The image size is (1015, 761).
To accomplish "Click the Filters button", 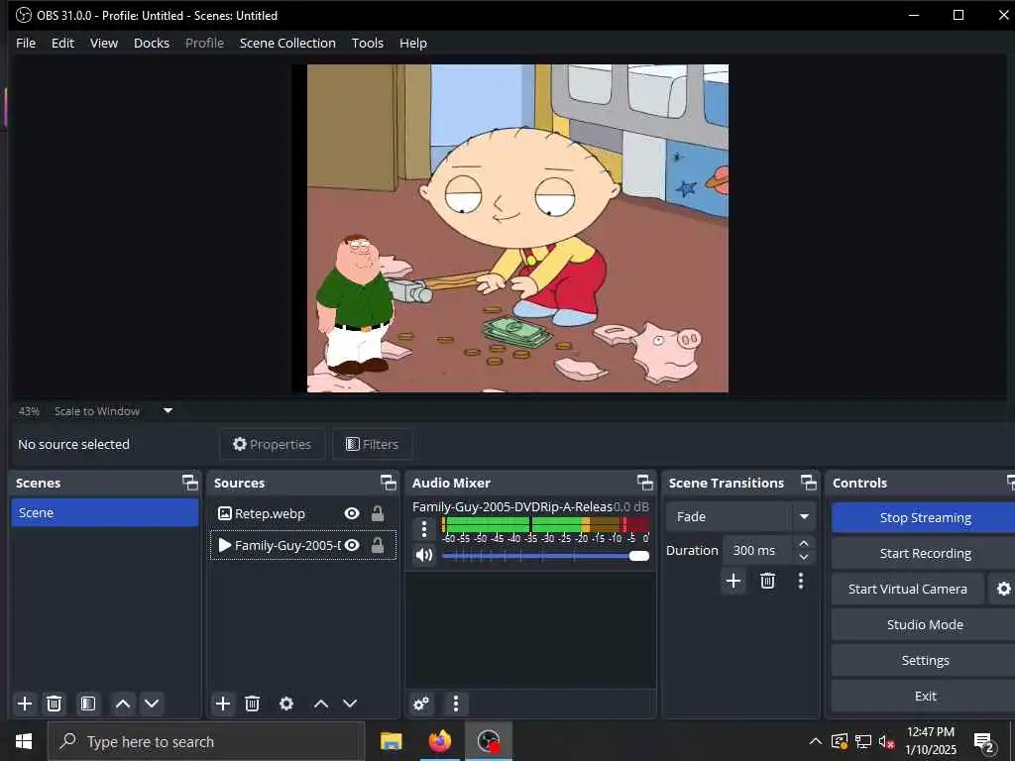I will (x=373, y=444).
